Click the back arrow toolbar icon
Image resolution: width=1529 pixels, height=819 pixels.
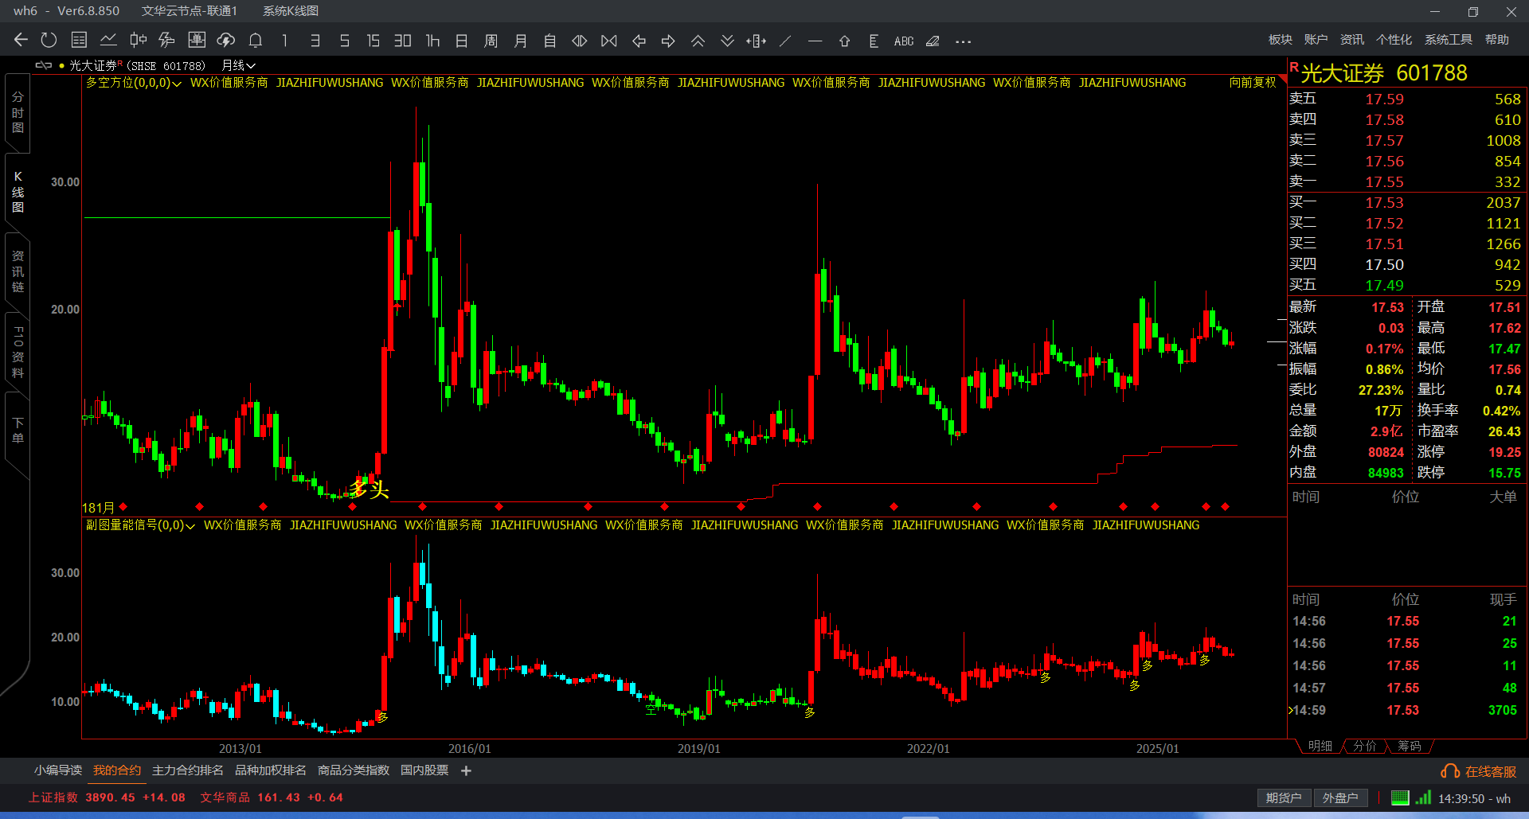[21, 40]
